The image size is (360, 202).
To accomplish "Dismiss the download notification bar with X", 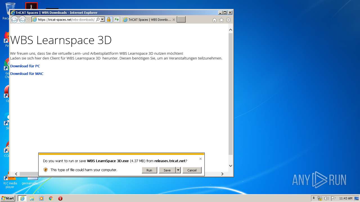I will pyautogui.click(x=201, y=159).
